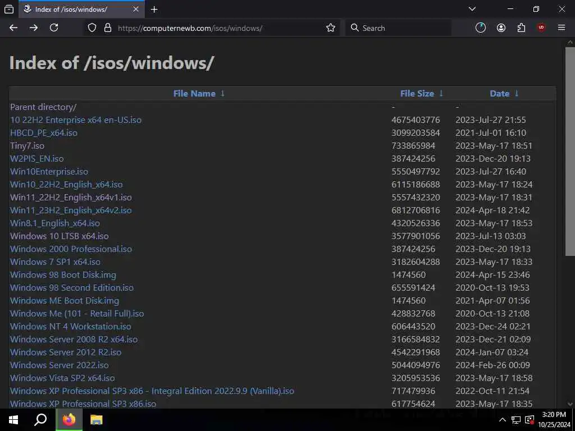575x431 pixels.
Task: Download W2PIS_EN.iso
Action: pos(36,159)
